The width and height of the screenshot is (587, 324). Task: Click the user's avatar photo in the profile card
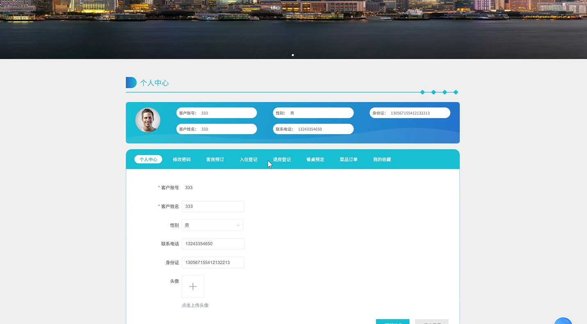click(x=148, y=120)
